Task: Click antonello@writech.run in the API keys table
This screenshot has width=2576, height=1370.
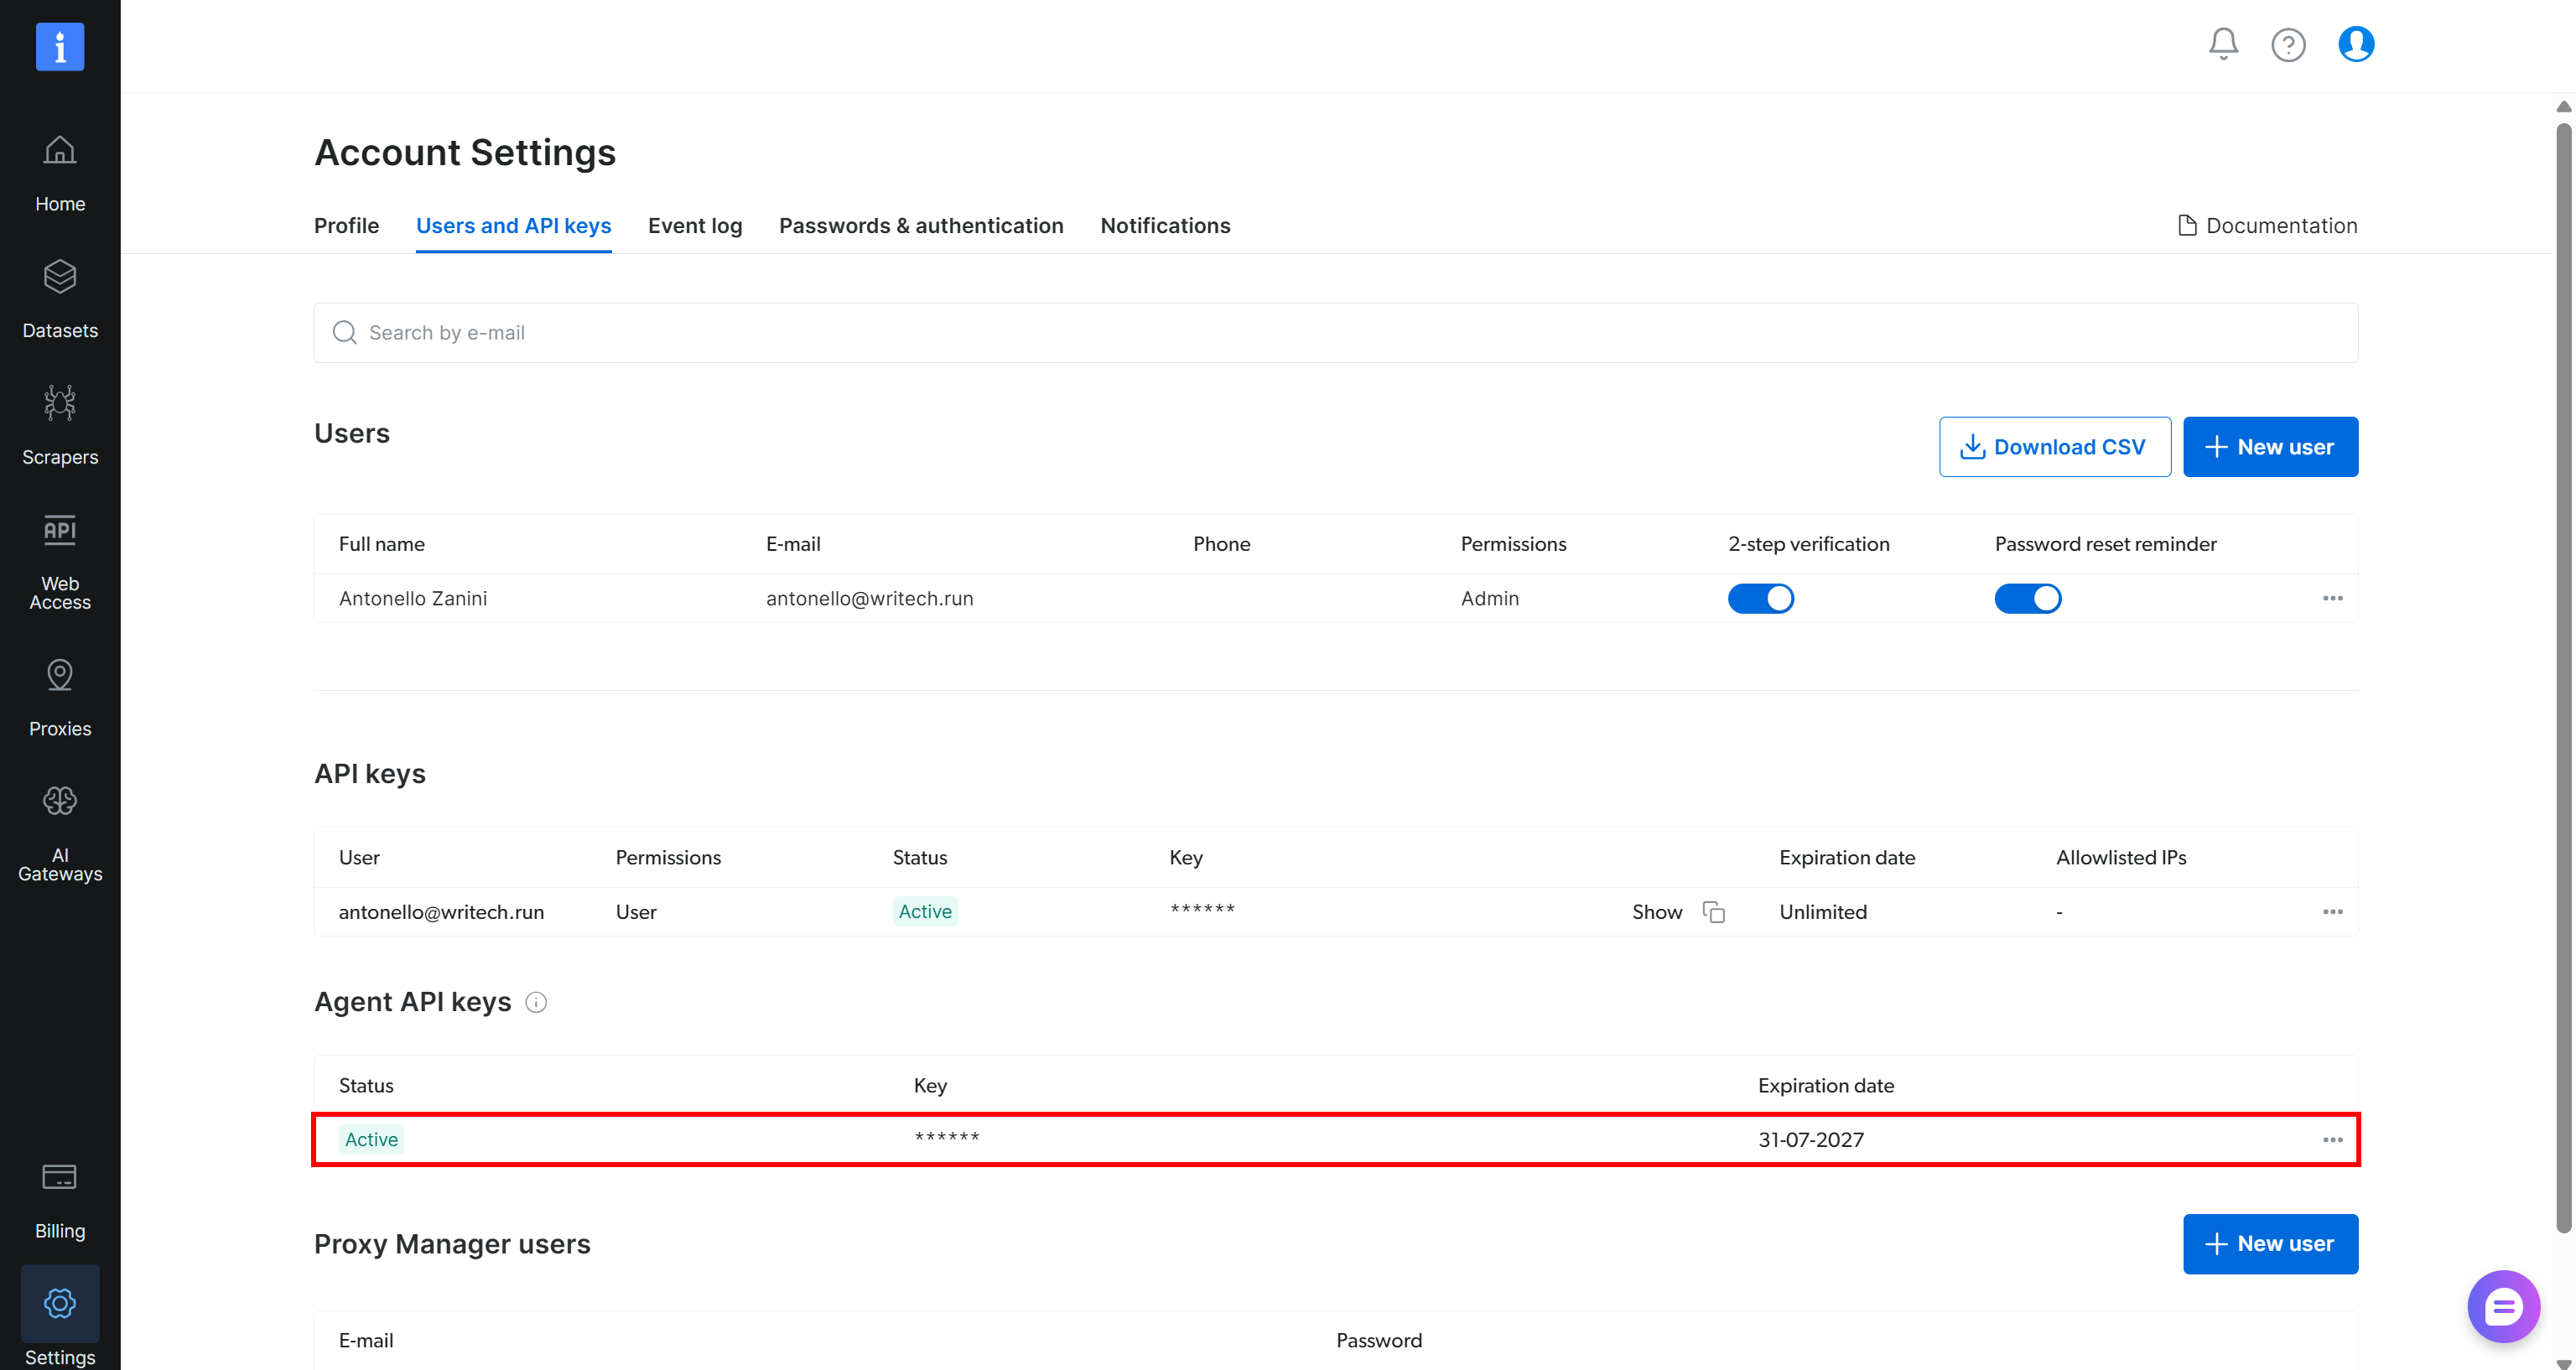Action: coord(441,912)
